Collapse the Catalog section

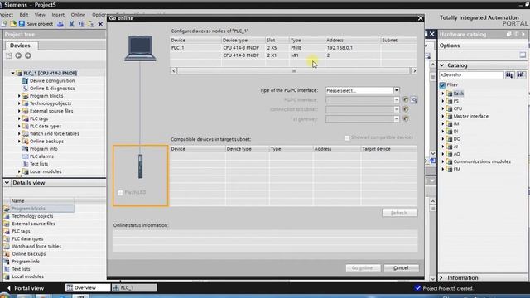pyautogui.click(x=442, y=65)
